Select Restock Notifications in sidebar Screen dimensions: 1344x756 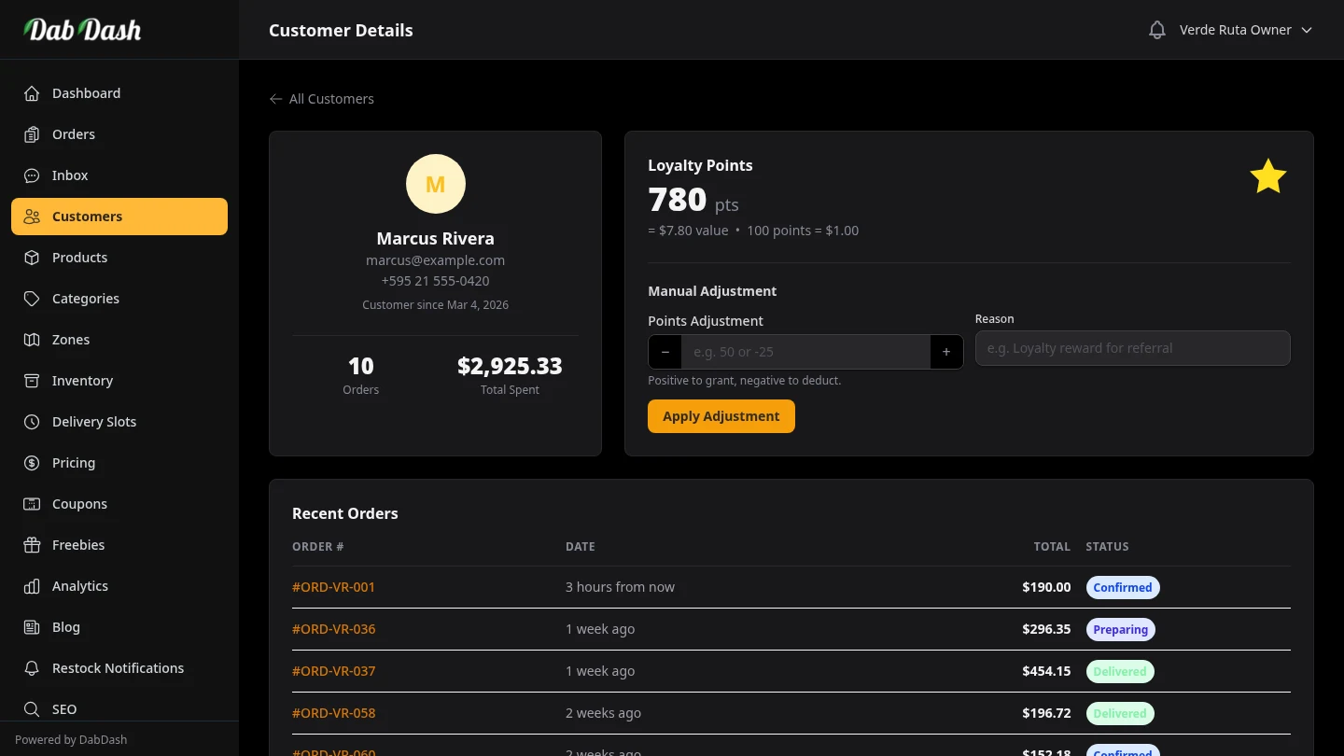click(x=118, y=667)
